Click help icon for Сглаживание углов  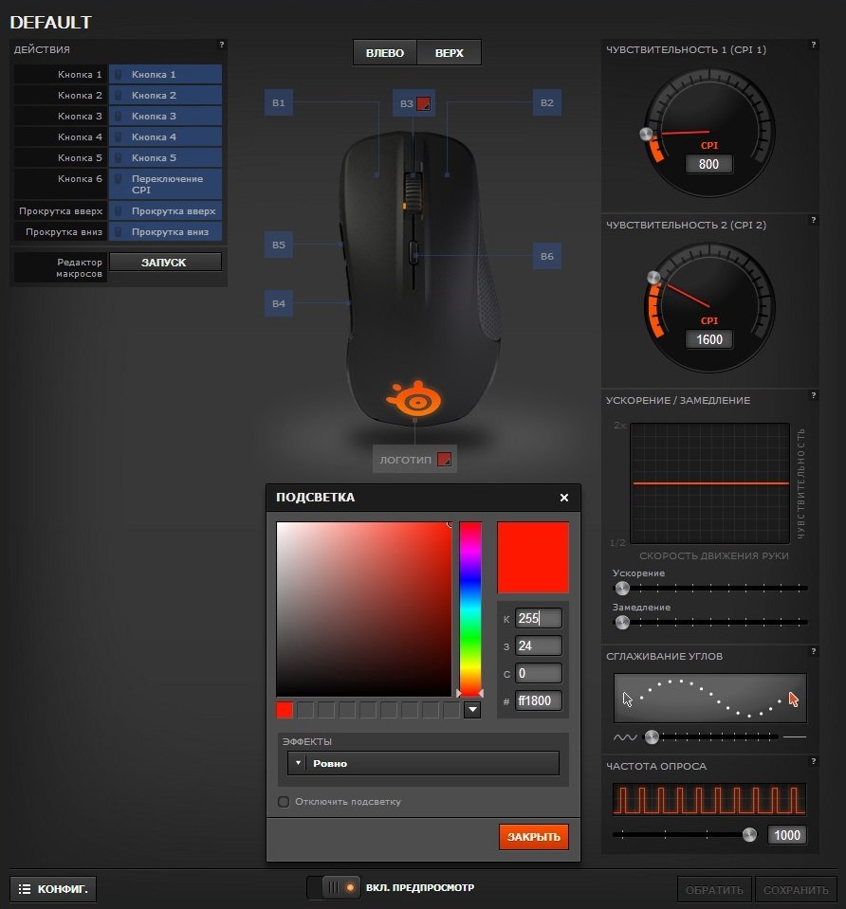(814, 651)
